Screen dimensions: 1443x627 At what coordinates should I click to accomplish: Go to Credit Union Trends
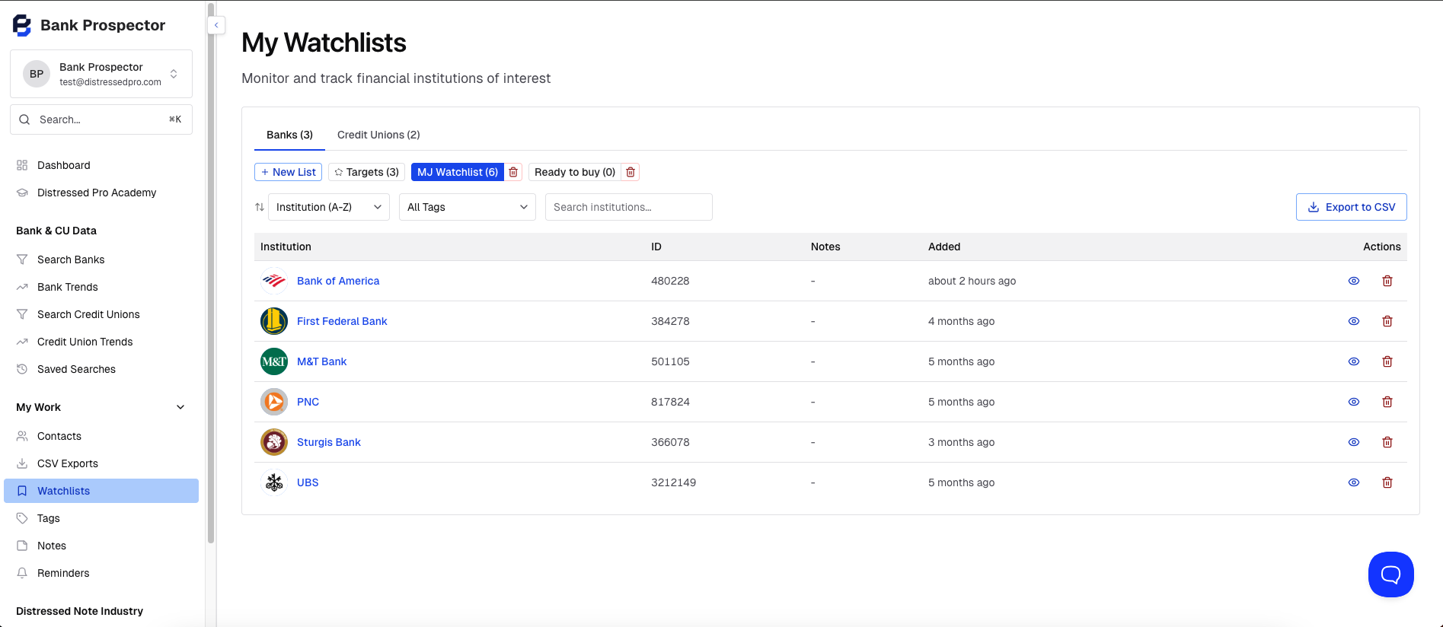101,342
